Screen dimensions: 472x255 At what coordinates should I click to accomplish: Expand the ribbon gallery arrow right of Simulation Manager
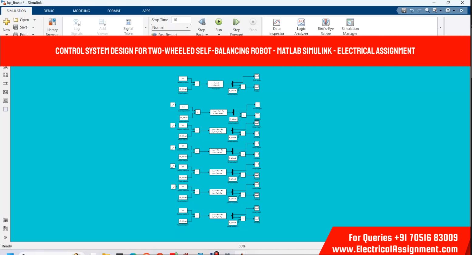pos(440,27)
